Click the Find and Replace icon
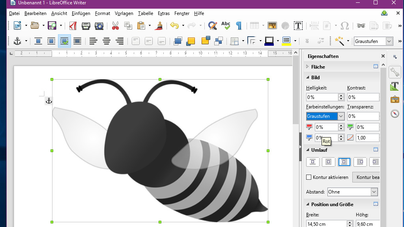This screenshot has height=227, width=404. 212,25
